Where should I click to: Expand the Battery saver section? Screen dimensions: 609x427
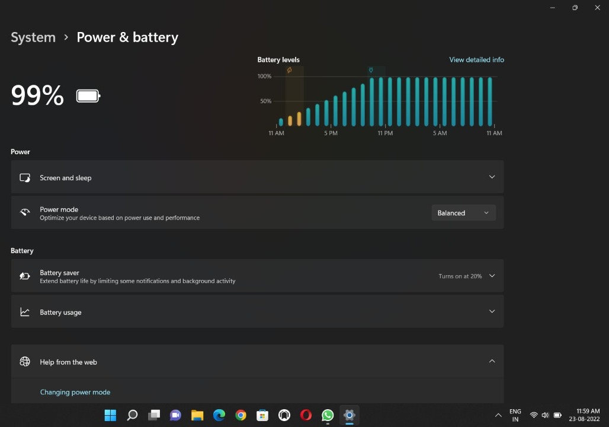coord(492,276)
